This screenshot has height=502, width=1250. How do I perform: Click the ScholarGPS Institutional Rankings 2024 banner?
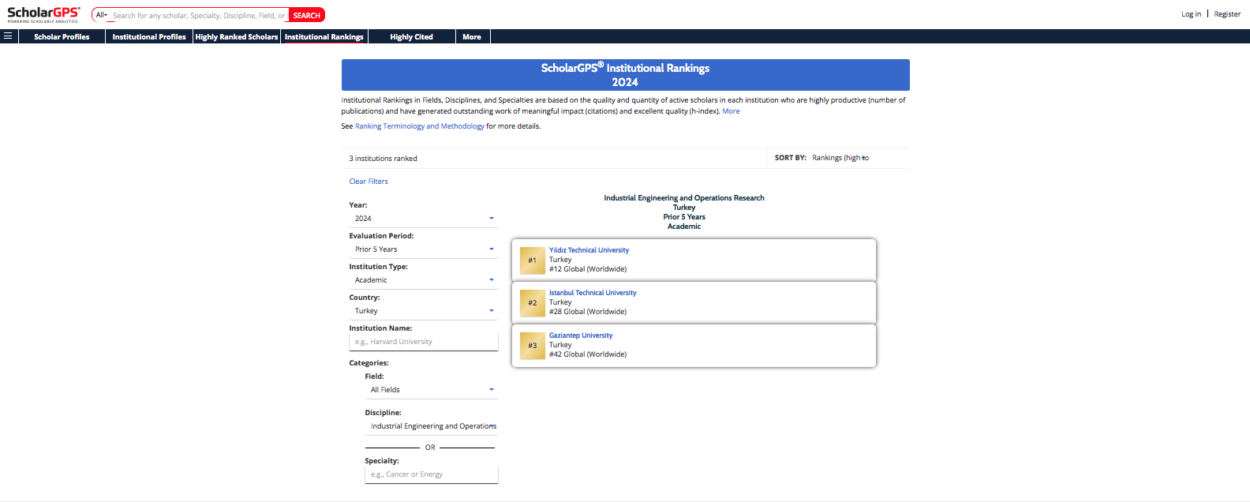tap(625, 75)
